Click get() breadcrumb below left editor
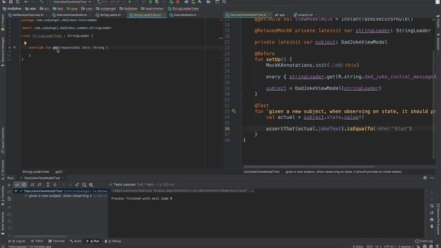 [59, 172]
